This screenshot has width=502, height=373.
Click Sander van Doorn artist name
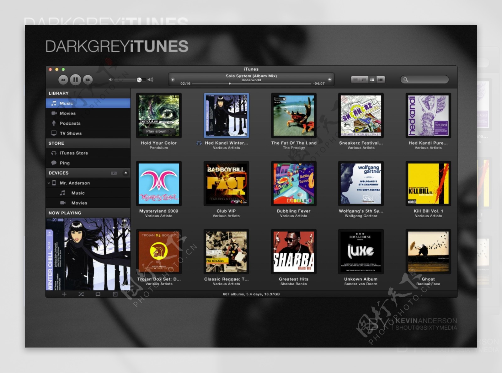(x=361, y=284)
